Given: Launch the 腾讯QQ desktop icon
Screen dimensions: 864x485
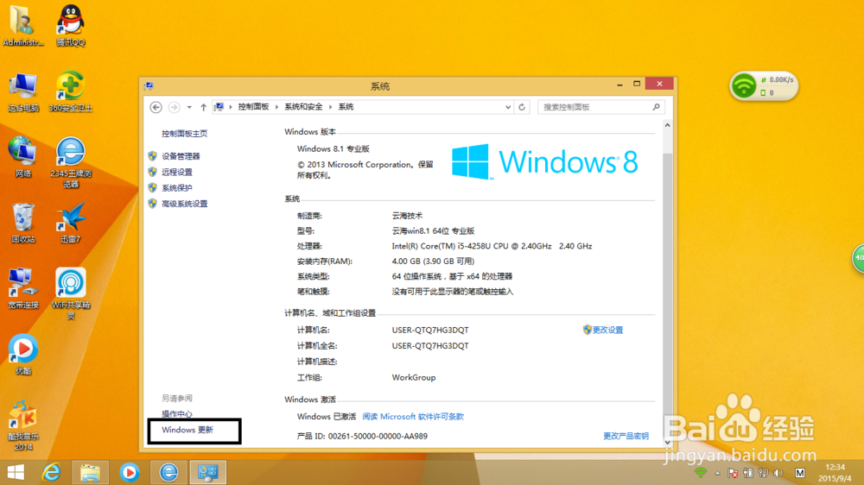Looking at the screenshot, I should tap(71, 25).
